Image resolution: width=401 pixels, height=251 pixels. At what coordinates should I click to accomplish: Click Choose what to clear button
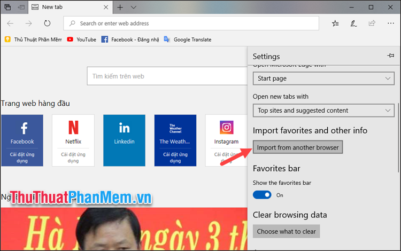(286, 231)
